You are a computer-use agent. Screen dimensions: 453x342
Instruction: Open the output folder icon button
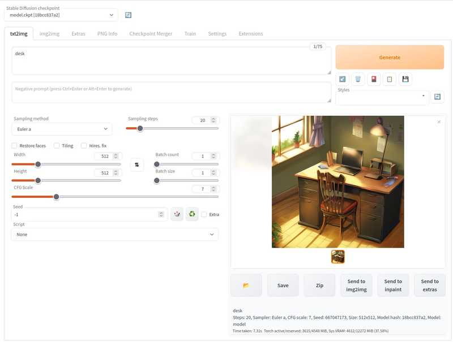(x=246, y=285)
